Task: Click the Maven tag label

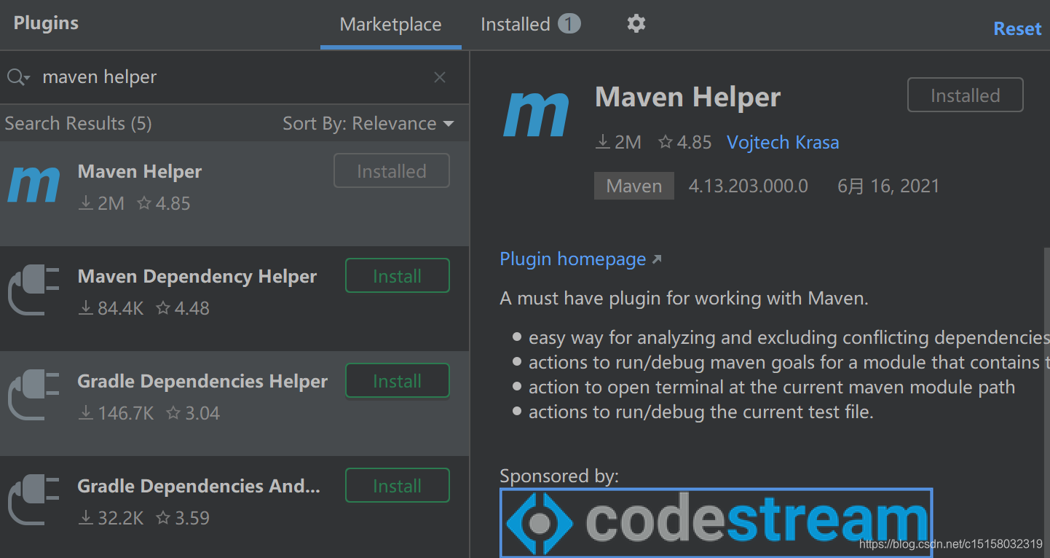Action: tap(634, 186)
